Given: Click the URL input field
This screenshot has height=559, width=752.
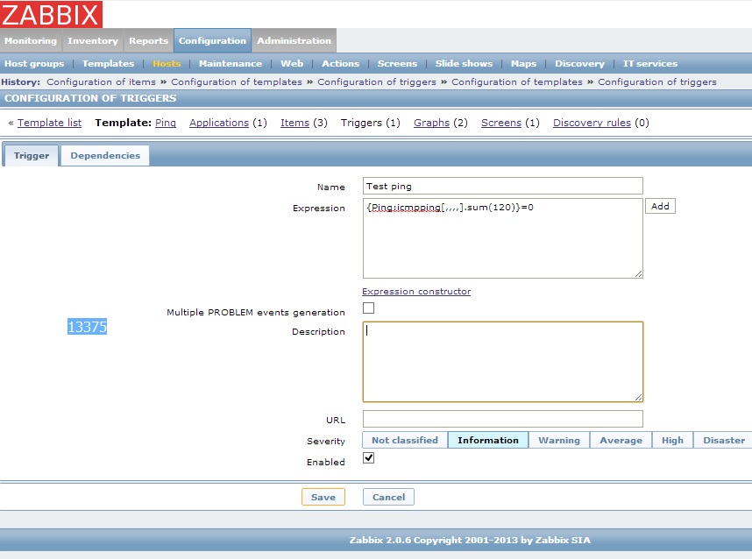Looking at the screenshot, I should pos(502,419).
